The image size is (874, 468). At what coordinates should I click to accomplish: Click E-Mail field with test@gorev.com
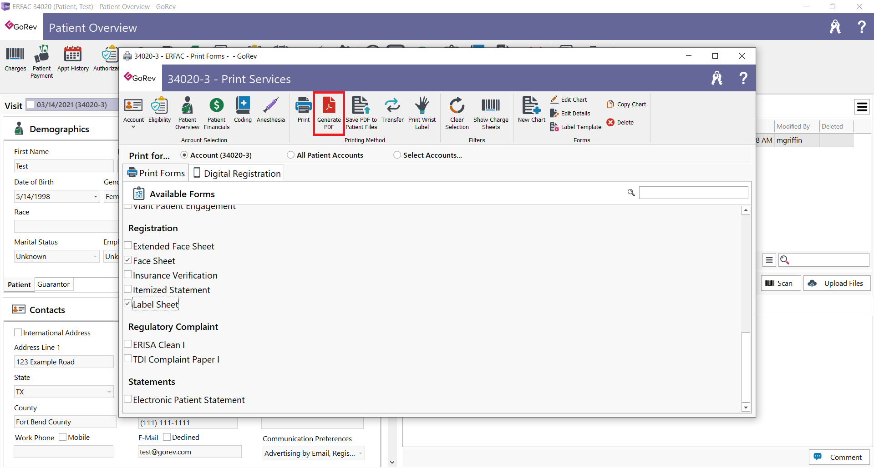[x=189, y=452]
